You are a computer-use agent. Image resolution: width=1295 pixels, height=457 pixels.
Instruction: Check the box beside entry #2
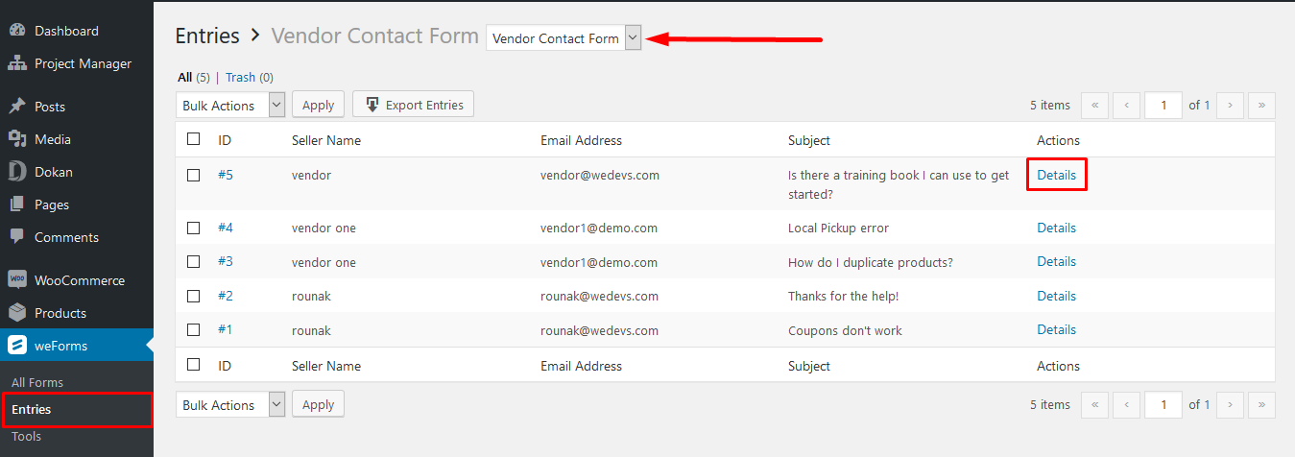(x=194, y=296)
